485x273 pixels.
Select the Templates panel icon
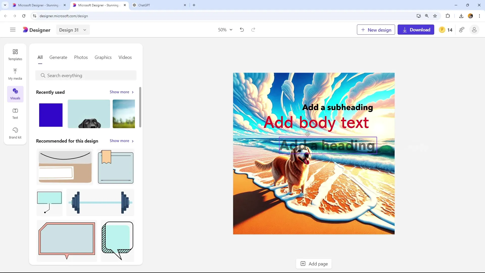click(x=15, y=54)
